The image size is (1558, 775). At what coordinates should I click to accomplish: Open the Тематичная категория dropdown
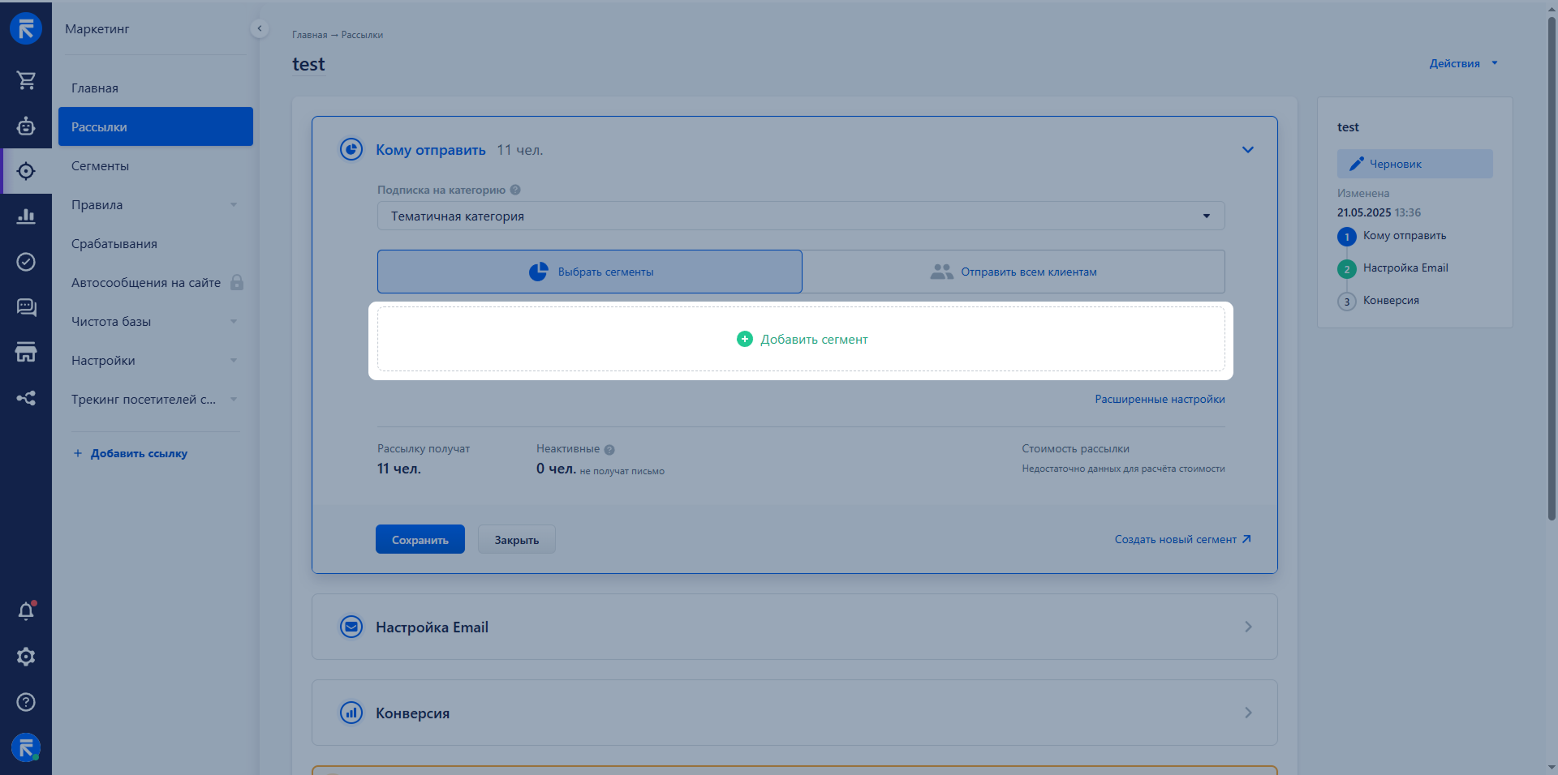pyautogui.click(x=800, y=216)
